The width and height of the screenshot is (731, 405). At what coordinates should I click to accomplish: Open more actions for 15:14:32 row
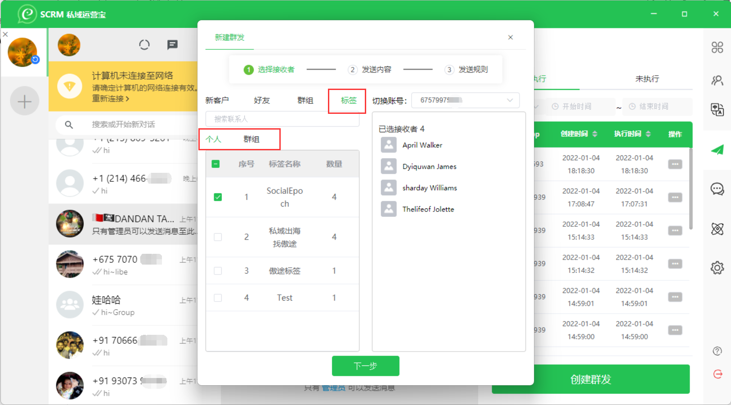[x=675, y=264]
